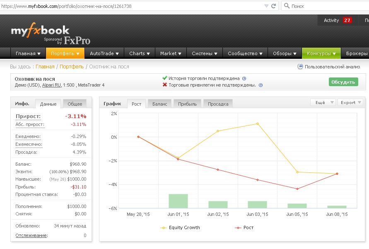Expand the Портфель menu
The image size is (369, 249).
[x=65, y=53]
